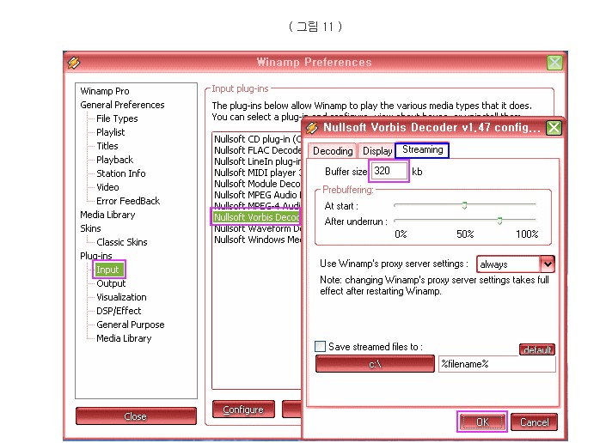Select Visualization under Plug-ins
Viewport: 606px width, 443px height.
pyautogui.click(x=121, y=297)
